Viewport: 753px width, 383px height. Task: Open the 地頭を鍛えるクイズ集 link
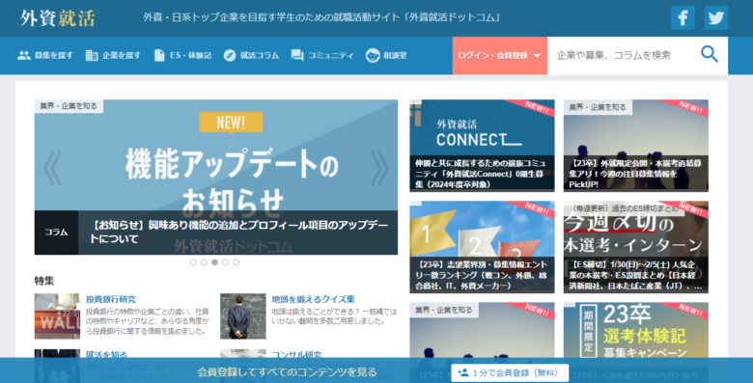[313, 299]
